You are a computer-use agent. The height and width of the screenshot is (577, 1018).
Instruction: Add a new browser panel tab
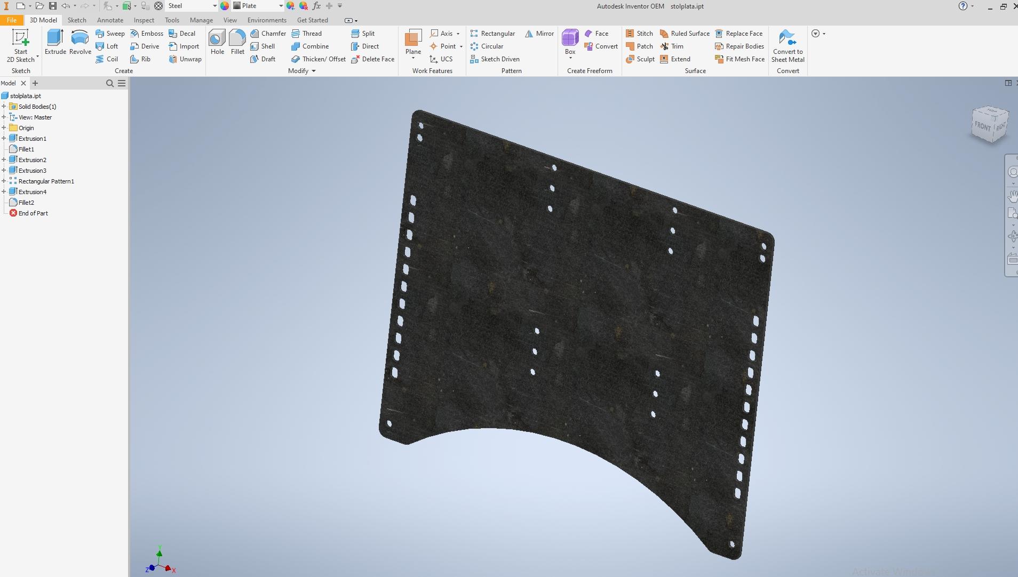point(35,83)
